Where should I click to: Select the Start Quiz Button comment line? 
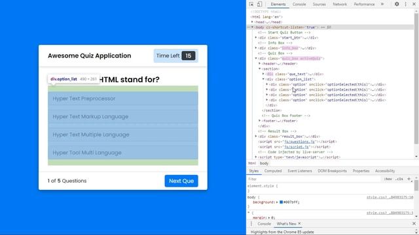284,33
